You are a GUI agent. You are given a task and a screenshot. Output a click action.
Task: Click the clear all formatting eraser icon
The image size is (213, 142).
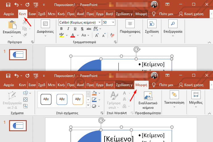tap(112, 35)
